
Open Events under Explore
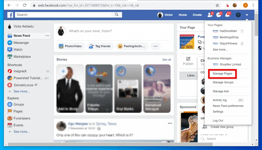click(17, 125)
